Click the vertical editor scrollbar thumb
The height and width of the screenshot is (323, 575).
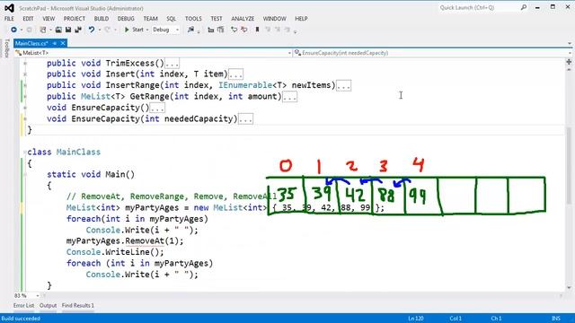tap(569, 165)
